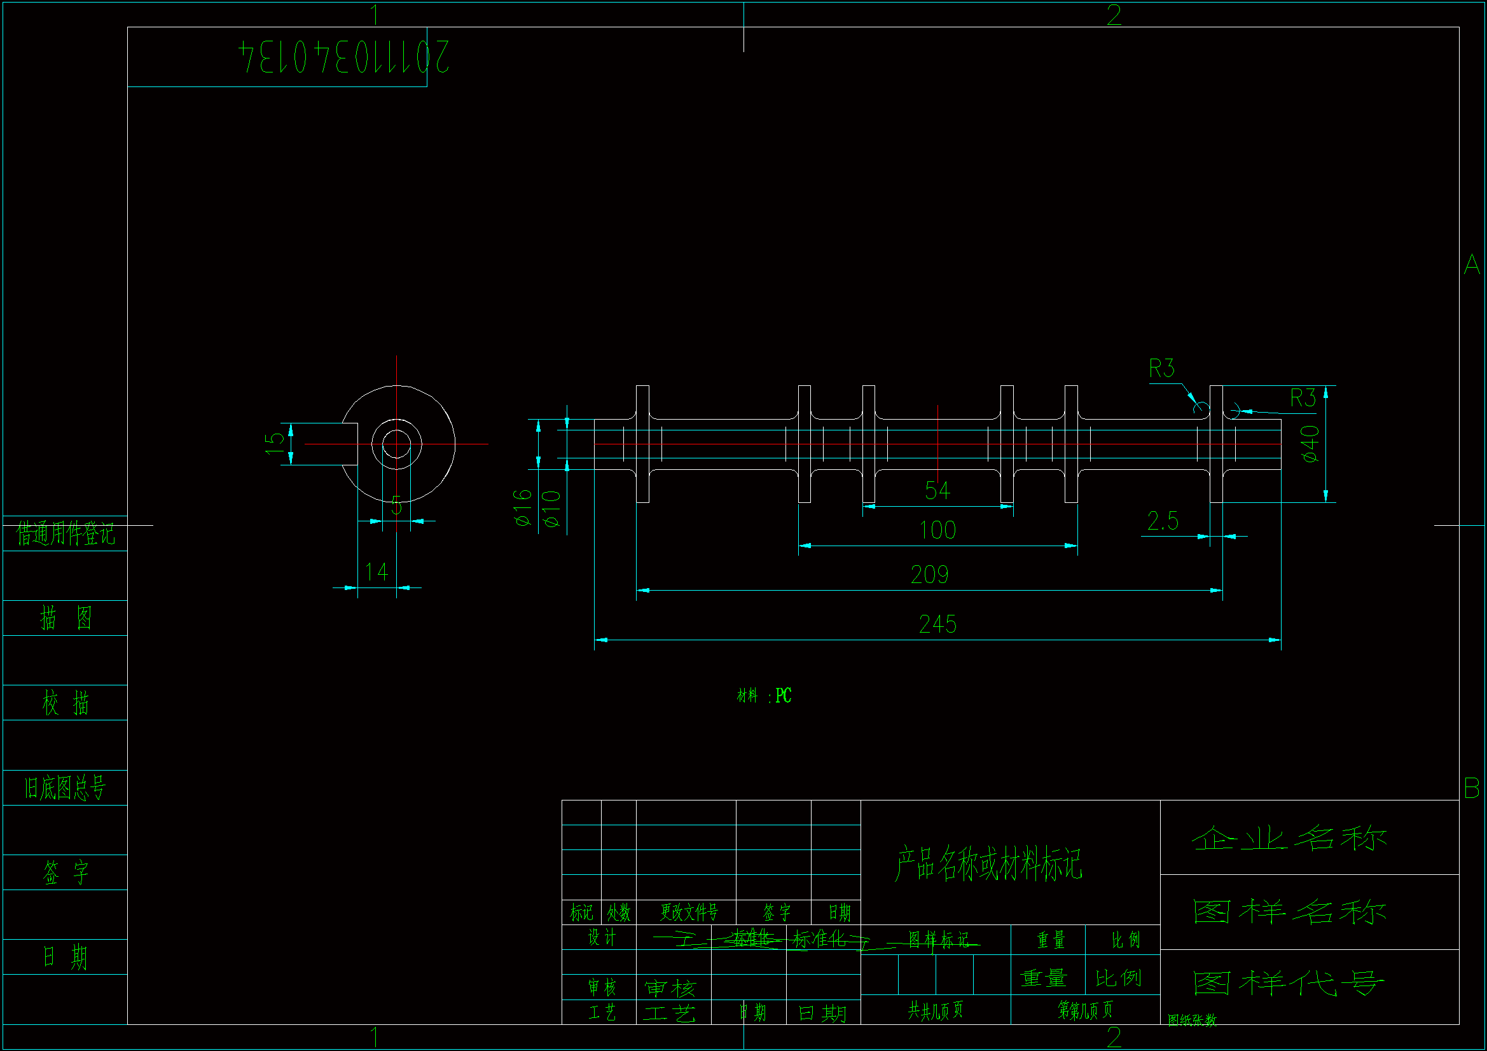Select the 企业名称 title block cell

point(1289,839)
